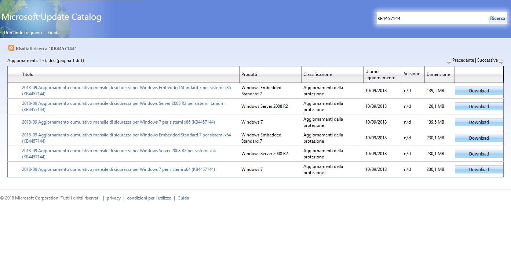Click the Ricerca search button
The height and width of the screenshot is (260, 511).
(497, 18)
